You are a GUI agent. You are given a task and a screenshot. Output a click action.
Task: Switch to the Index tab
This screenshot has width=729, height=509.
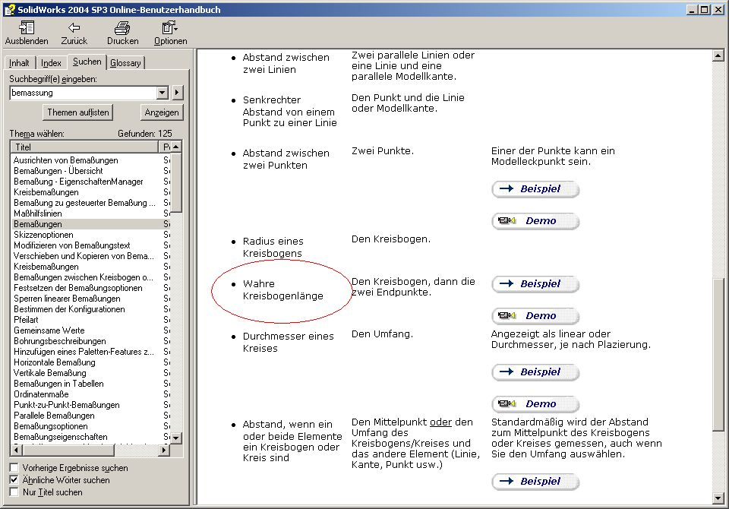point(51,62)
